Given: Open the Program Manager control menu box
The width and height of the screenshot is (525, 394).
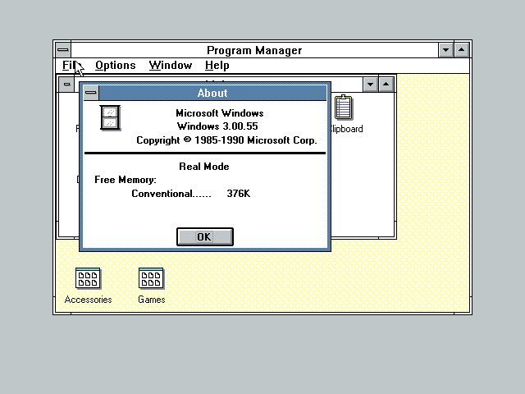Looking at the screenshot, I should coord(63,50).
